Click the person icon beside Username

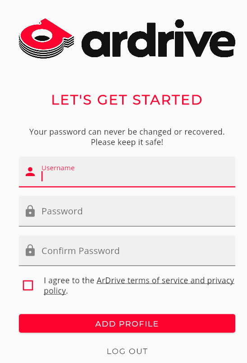(30, 172)
